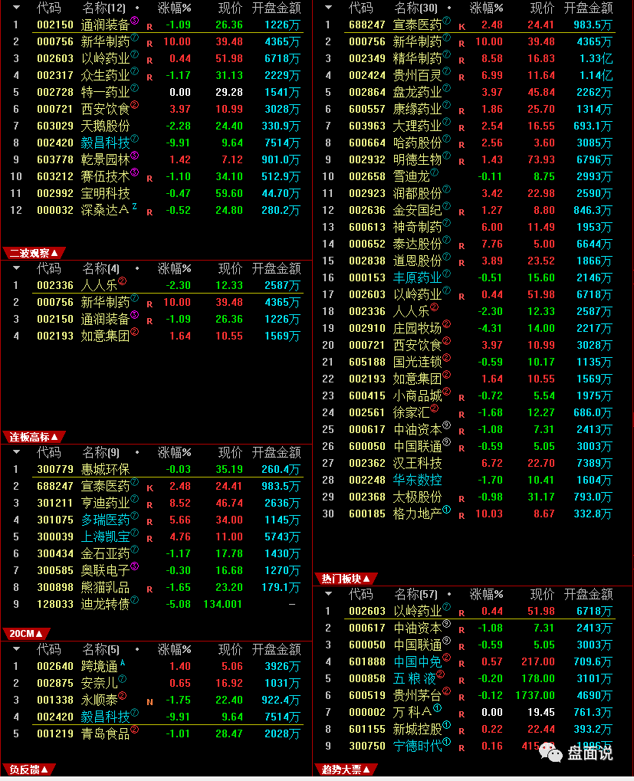634x781 pixels.
Task: Click the red badge next to 庄园牧场
Action: 447,325
